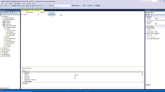The width and height of the screenshot is (165, 92).
Task: Click the user_id Column Name cell
Action: 29,14
